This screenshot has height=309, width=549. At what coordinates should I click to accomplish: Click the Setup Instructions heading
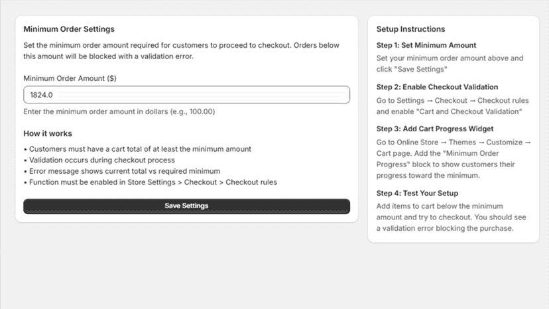(x=410, y=29)
